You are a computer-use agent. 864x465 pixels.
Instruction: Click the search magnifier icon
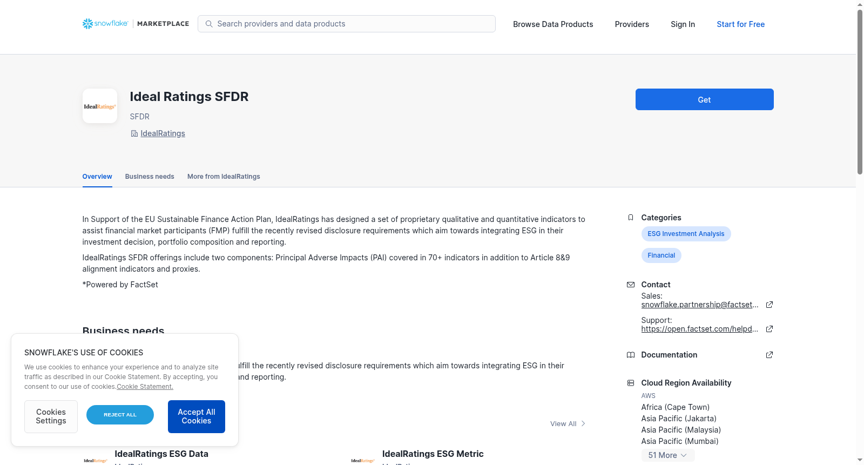pyautogui.click(x=209, y=24)
